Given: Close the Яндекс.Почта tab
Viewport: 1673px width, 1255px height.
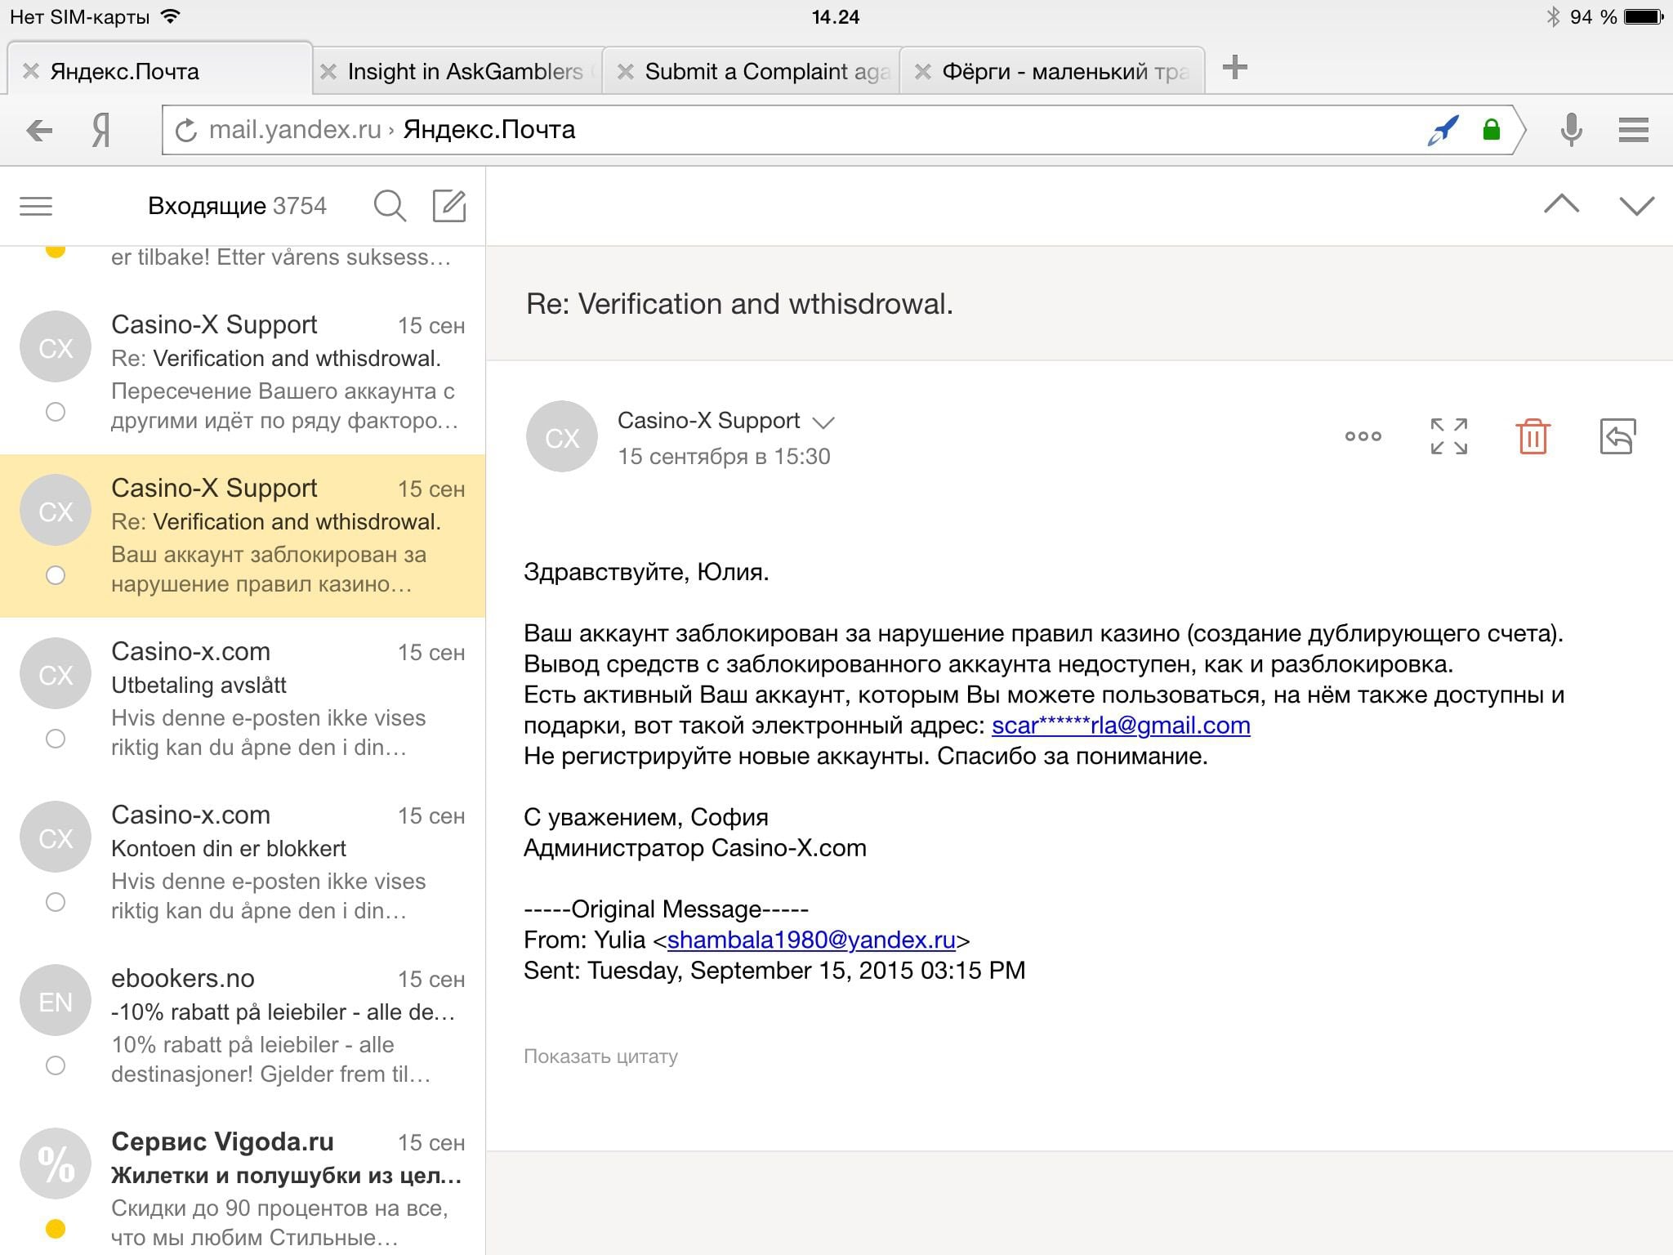Looking at the screenshot, I should (30, 71).
